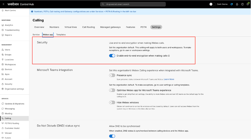Switch to the Service sub-tab
Image resolution: width=251 pixels, height=139 pixels.
coord(36,35)
